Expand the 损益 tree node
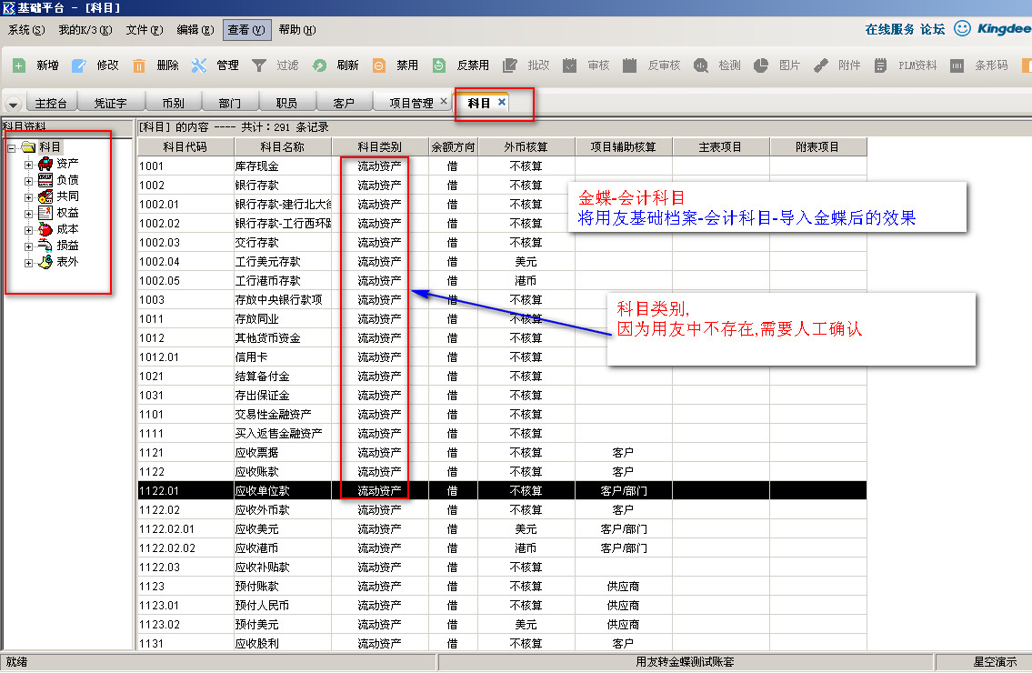 tap(29, 246)
